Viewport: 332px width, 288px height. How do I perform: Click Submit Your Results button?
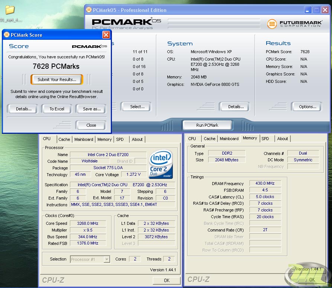[57, 80]
